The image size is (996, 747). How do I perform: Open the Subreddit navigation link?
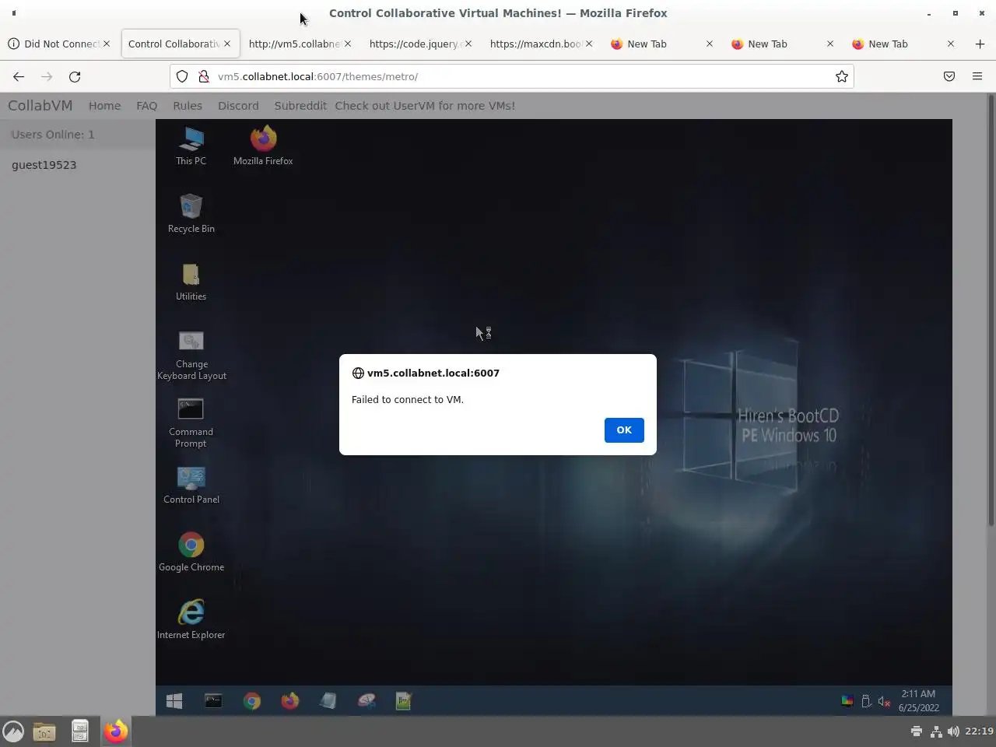(x=300, y=106)
